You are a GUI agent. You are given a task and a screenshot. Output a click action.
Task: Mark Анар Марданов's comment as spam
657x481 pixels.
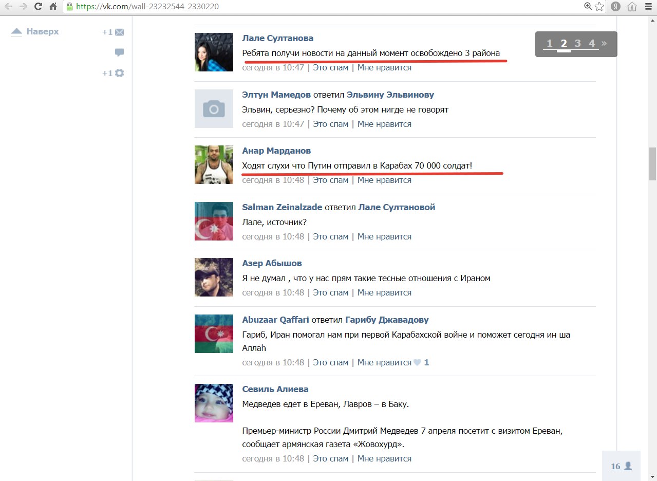point(331,180)
